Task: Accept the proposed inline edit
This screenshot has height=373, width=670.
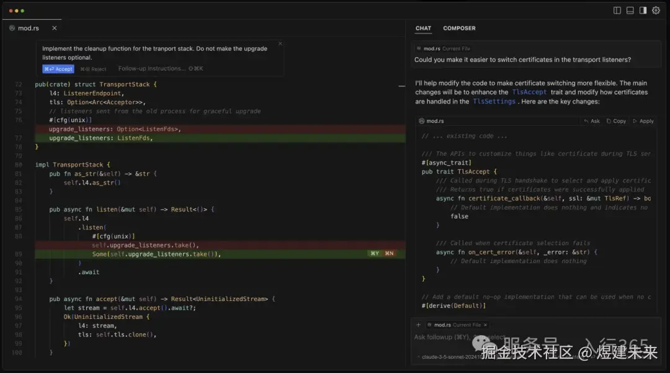Action: [x=58, y=69]
